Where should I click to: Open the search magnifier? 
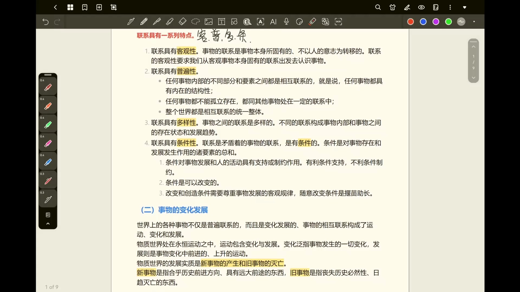(378, 7)
